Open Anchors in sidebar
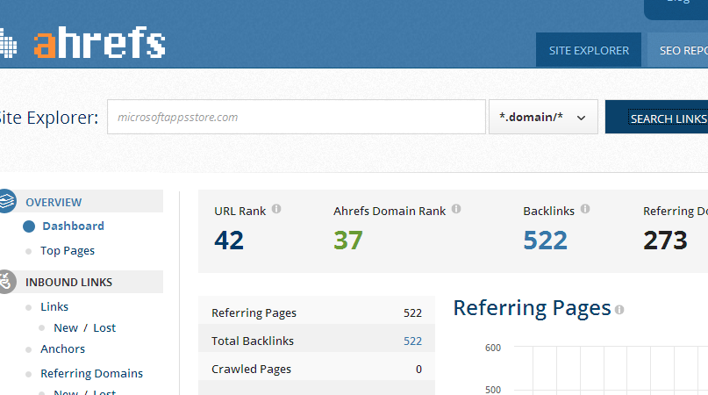708x395 pixels. tap(63, 348)
